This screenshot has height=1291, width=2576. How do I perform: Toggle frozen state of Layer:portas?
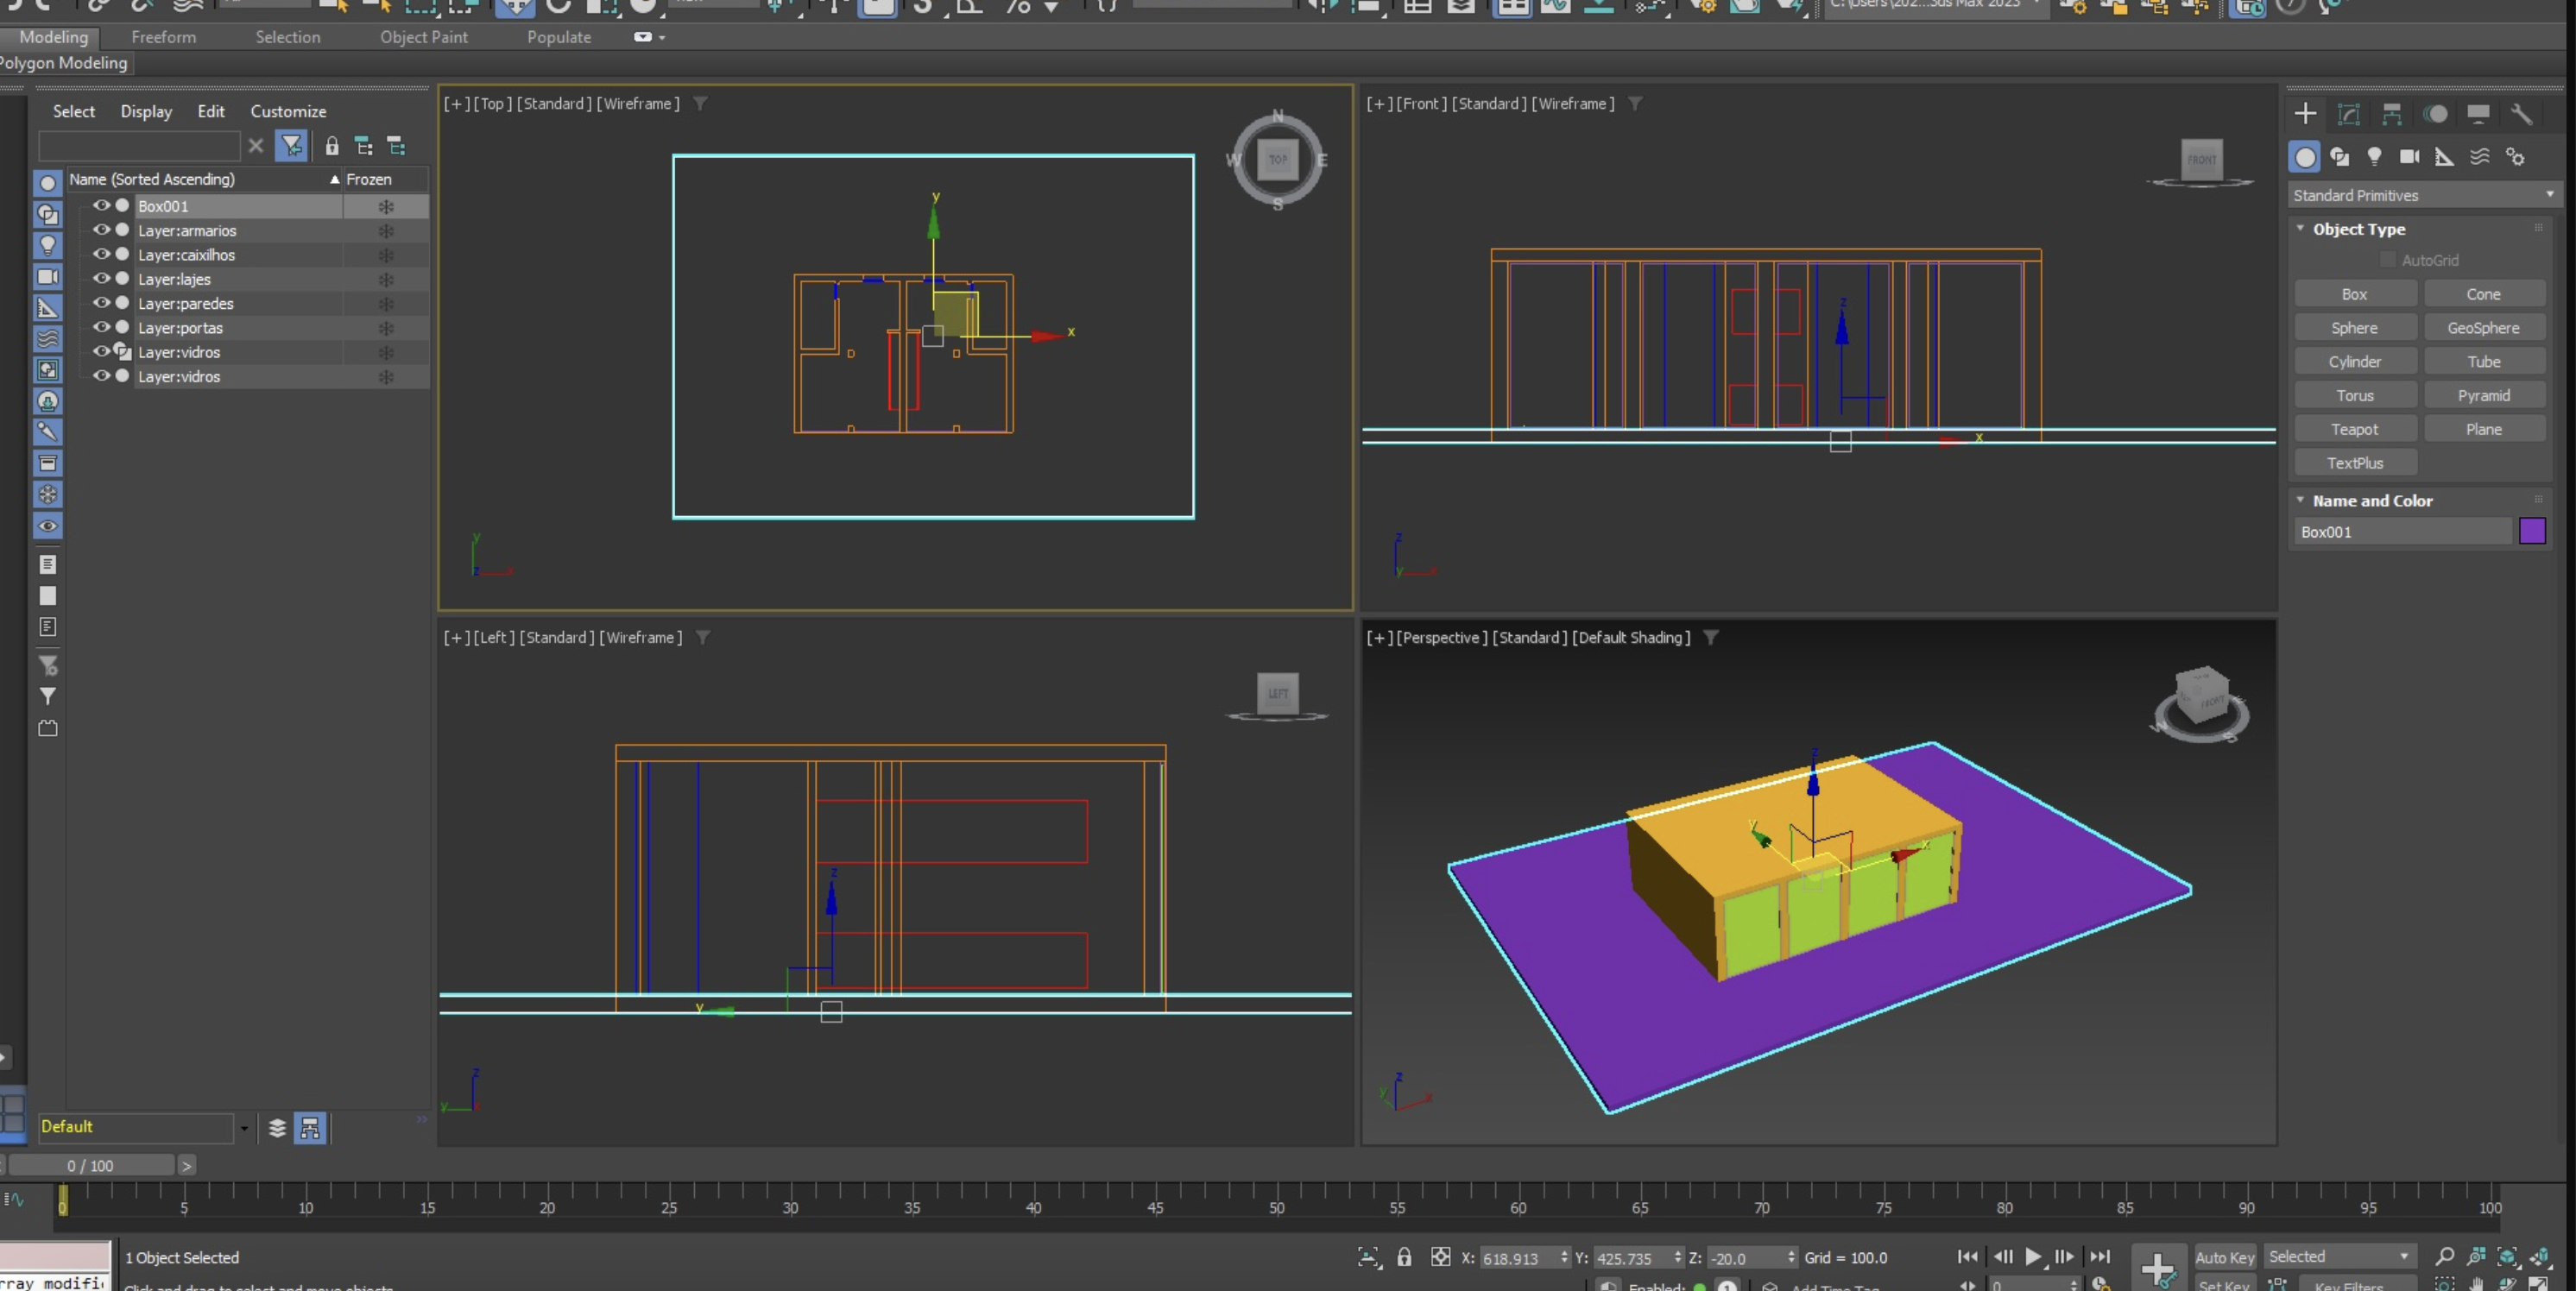[386, 328]
